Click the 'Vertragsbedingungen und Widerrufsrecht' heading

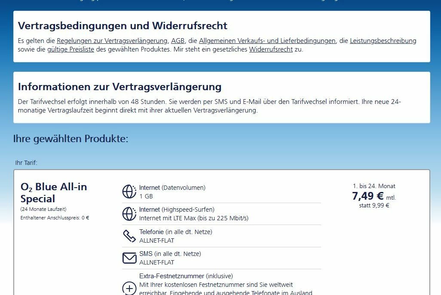[x=122, y=26]
